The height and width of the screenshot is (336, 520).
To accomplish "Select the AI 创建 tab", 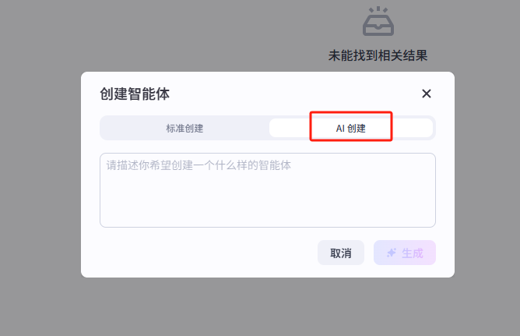I will [350, 128].
